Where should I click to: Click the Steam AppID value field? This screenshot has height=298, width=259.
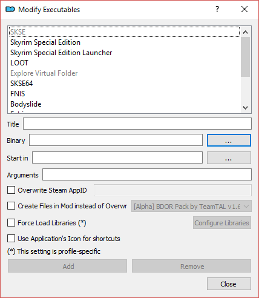[172, 190]
